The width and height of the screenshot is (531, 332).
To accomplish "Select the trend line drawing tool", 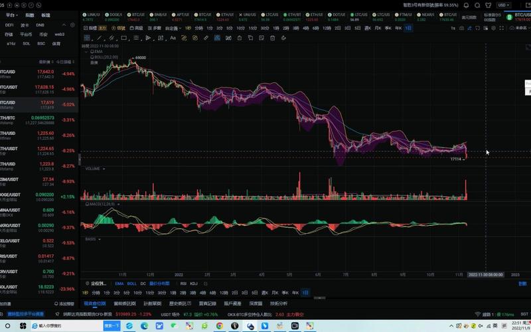I will coord(100,38).
